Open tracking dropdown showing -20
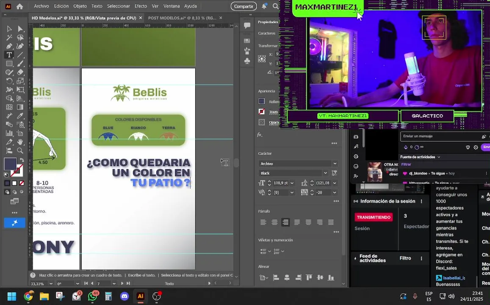The image size is (490, 305). [335, 192]
